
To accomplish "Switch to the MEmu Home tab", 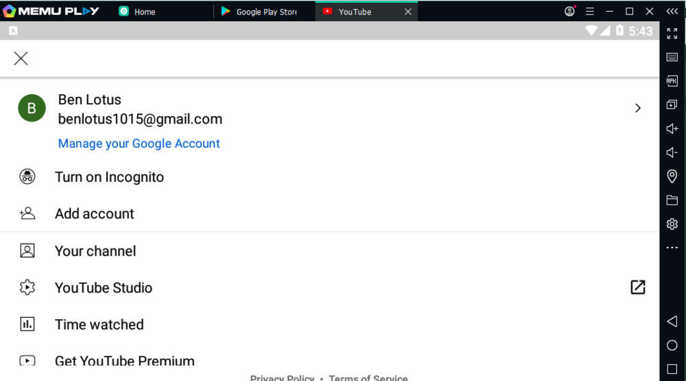I will 144,12.
